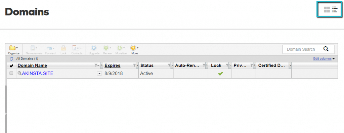Expand the Status column arrow
Image resolution: width=344 pixels, height=133 pixels.
(172, 65)
